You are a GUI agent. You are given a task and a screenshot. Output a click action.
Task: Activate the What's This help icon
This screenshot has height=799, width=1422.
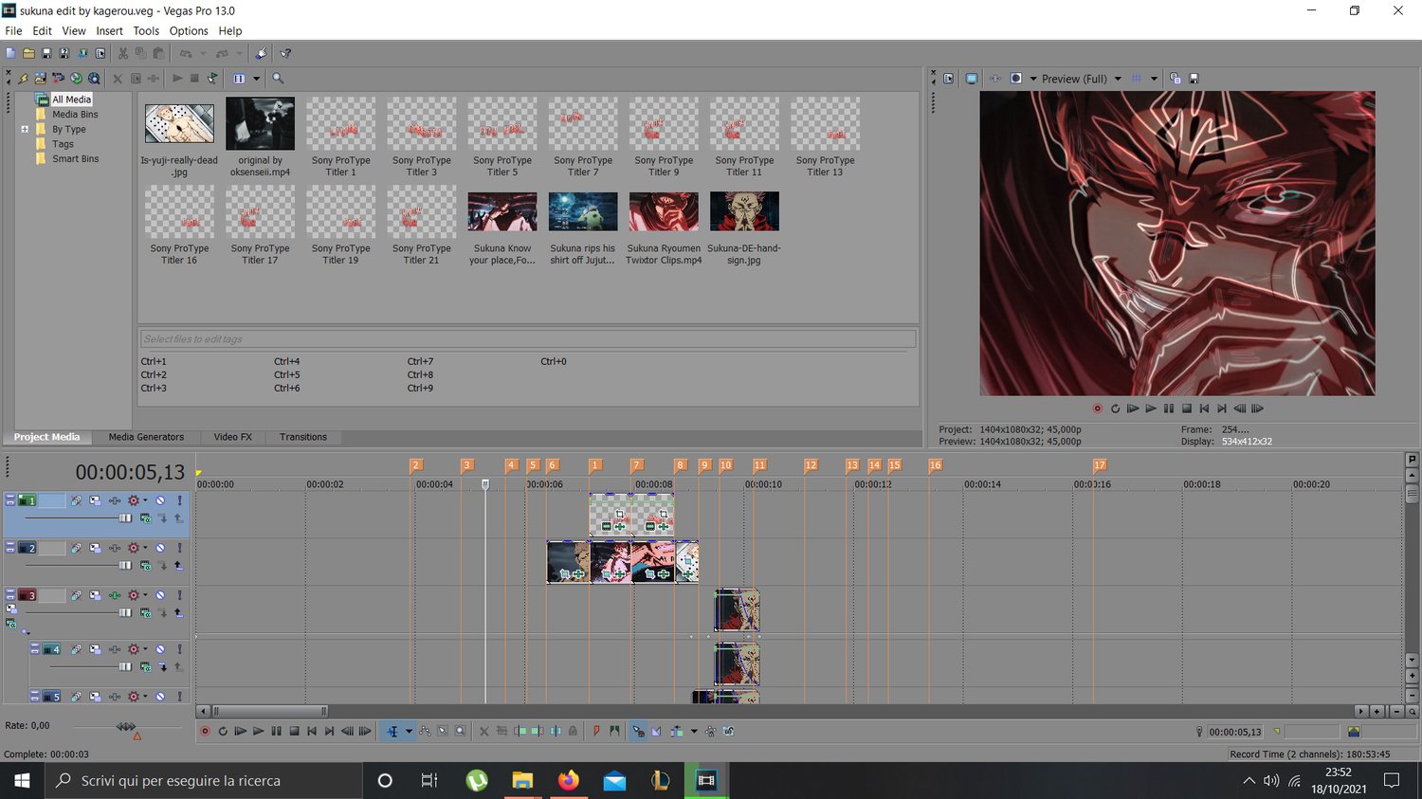285,53
